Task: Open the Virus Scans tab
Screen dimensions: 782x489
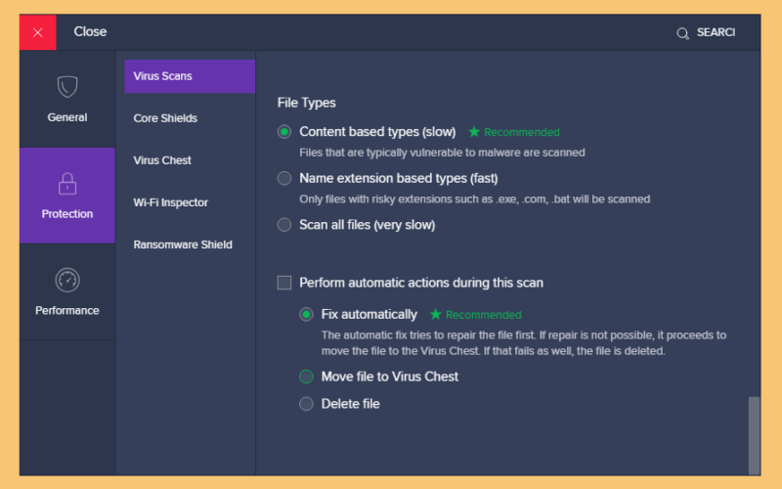Action: [190, 76]
